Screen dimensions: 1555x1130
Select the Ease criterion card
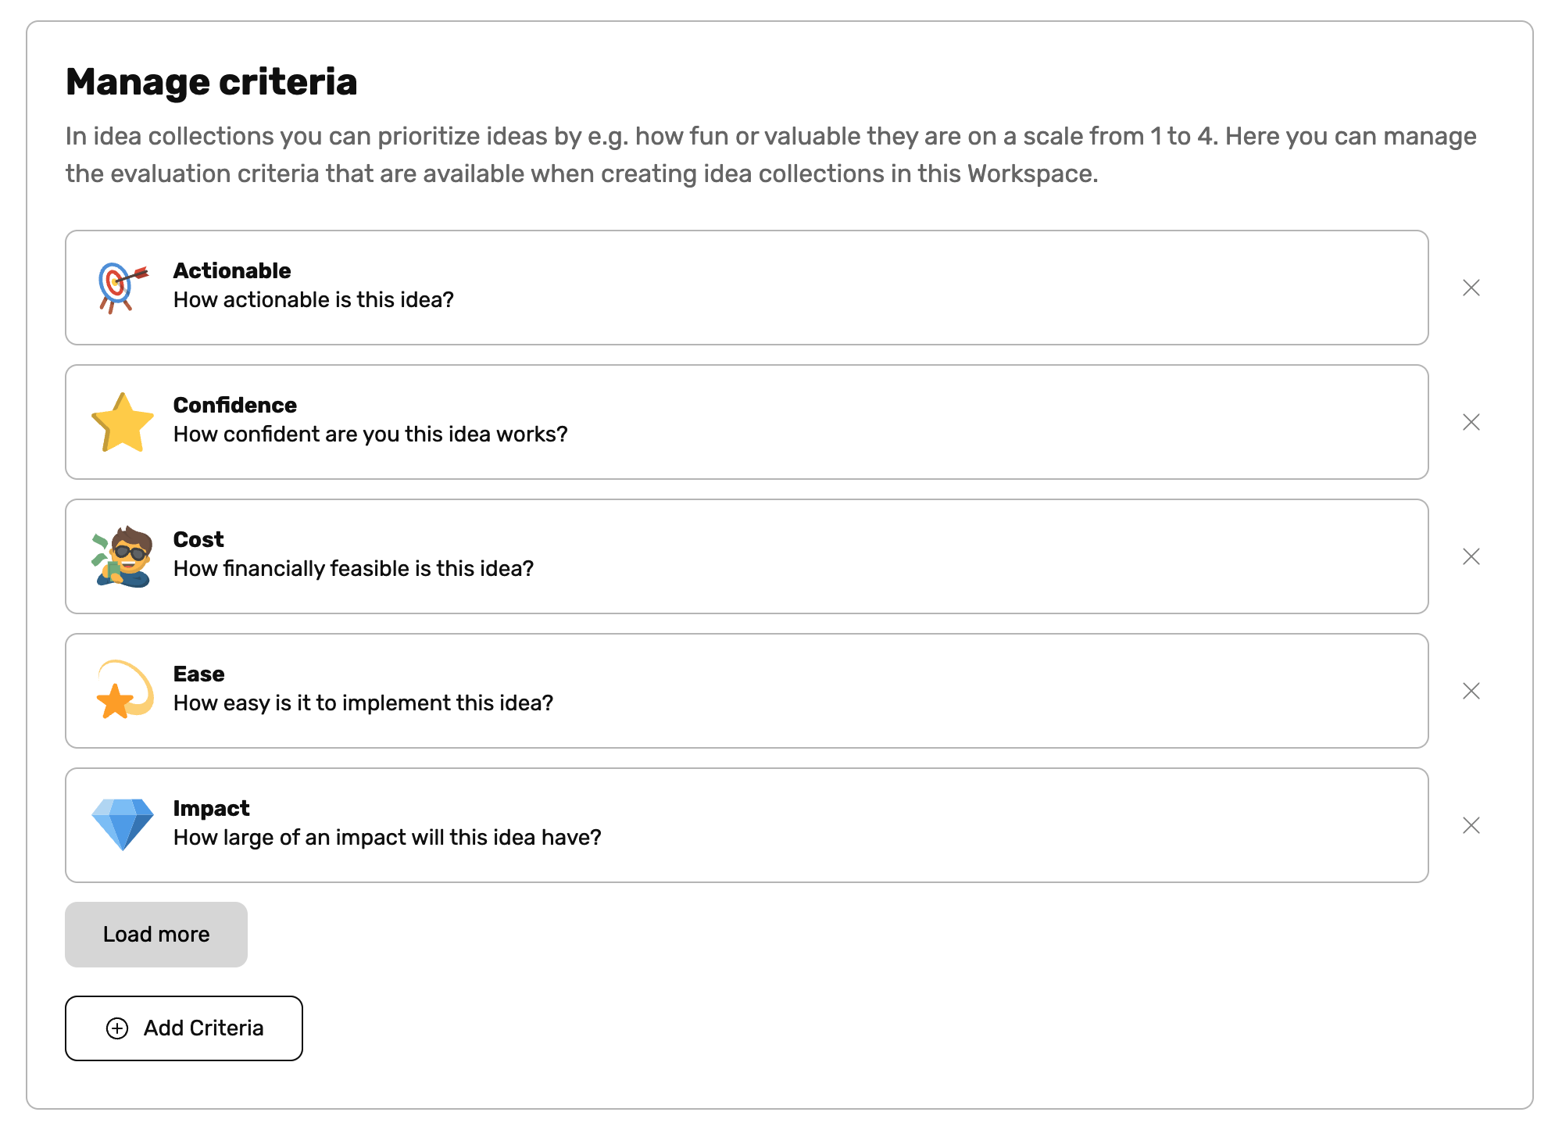tap(703, 691)
